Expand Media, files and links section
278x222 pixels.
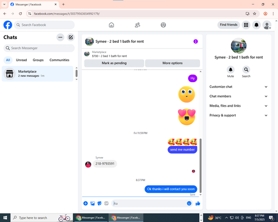[x=239, y=106]
